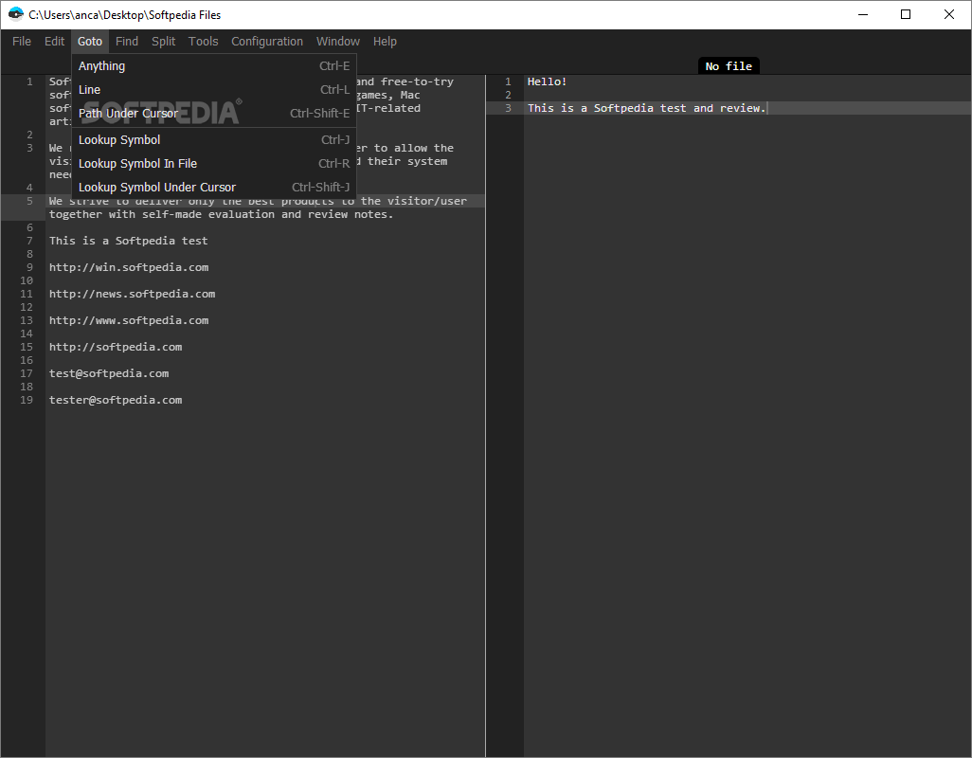Screen dimensions: 972x758
Task: Open the Split menu
Action: (164, 42)
